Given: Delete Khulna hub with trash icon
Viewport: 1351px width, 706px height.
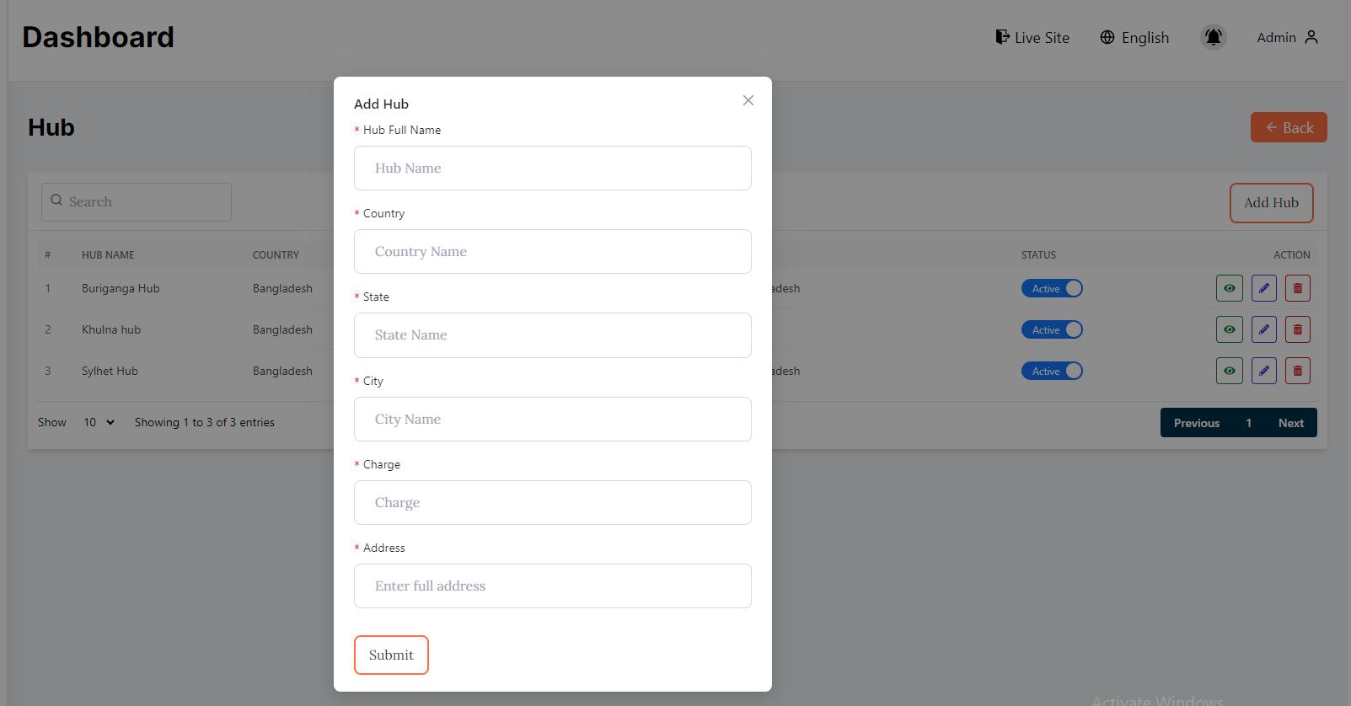Looking at the screenshot, I should tap(1297, 329).
